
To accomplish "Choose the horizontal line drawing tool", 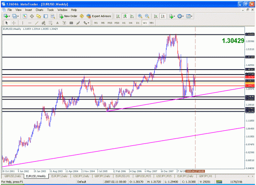I will (x=29, y=23).
